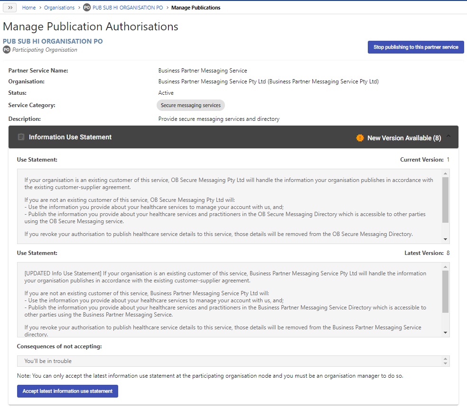Click the Participating Organisation label

[x=45, y=50]
